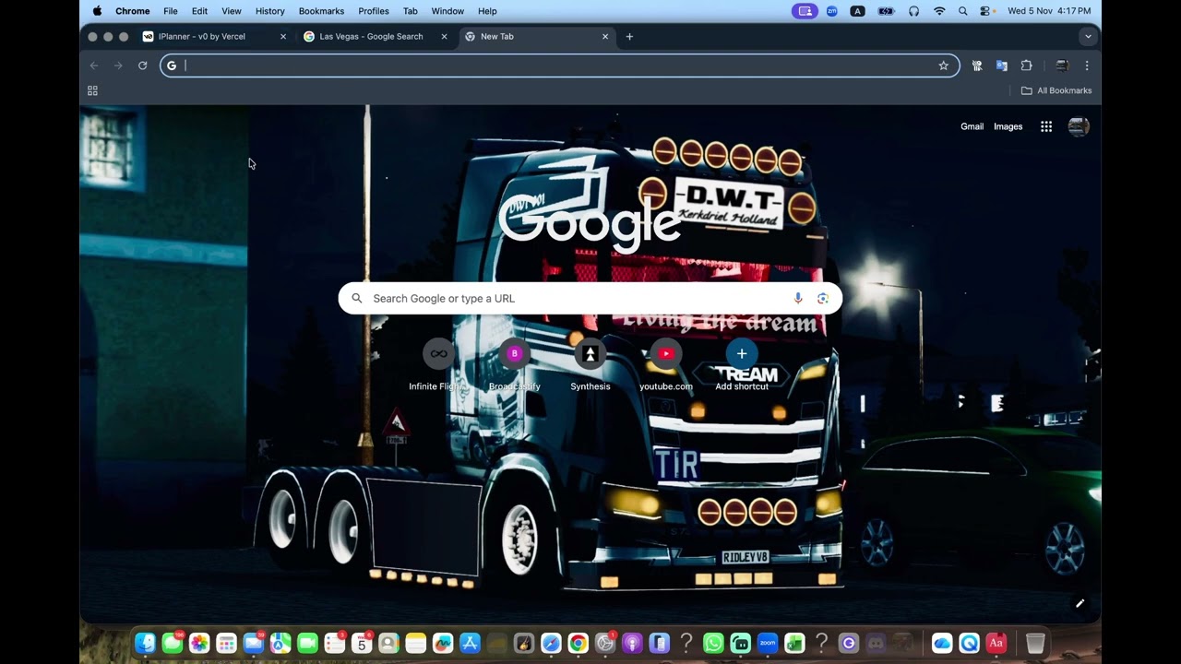This screenshot has width=1181, height=664.
Task: Open the Chrome profile avatar in the toolbar
Action: (1062, 65)
